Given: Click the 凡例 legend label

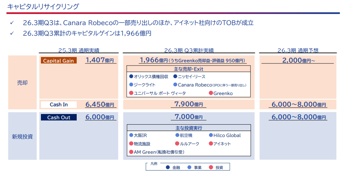Looking at the screenshot, I should point(153,164).
